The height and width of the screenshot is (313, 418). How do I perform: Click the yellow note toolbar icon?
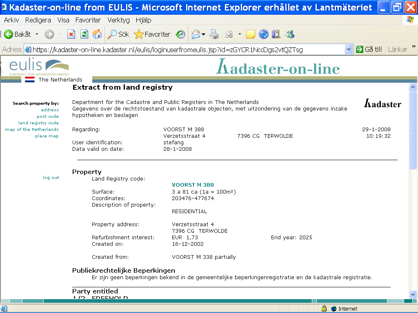[x=250, y=34]
